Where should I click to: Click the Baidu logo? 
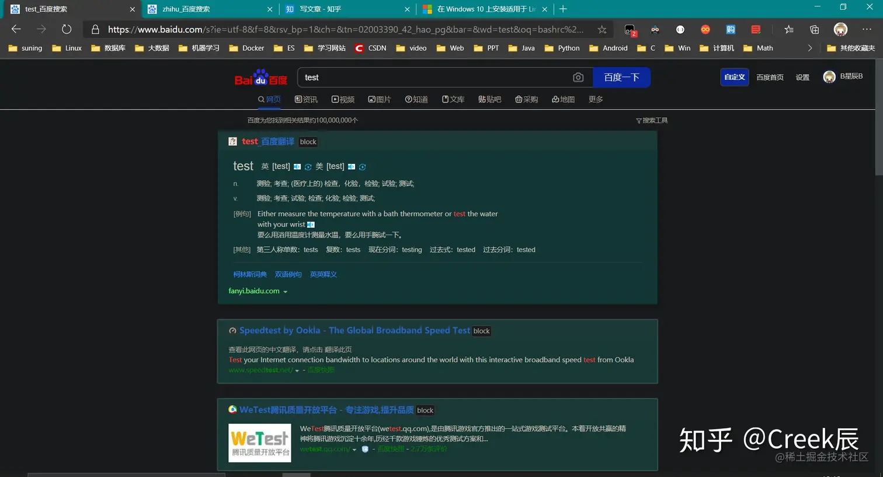click(x=260, y=78)
